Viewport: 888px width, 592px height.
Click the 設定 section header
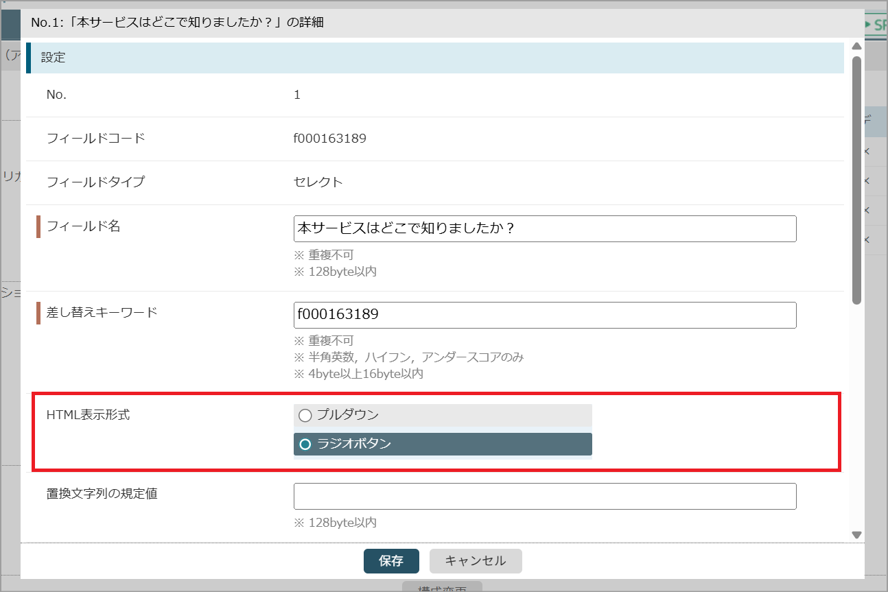(x=54, y=58)
